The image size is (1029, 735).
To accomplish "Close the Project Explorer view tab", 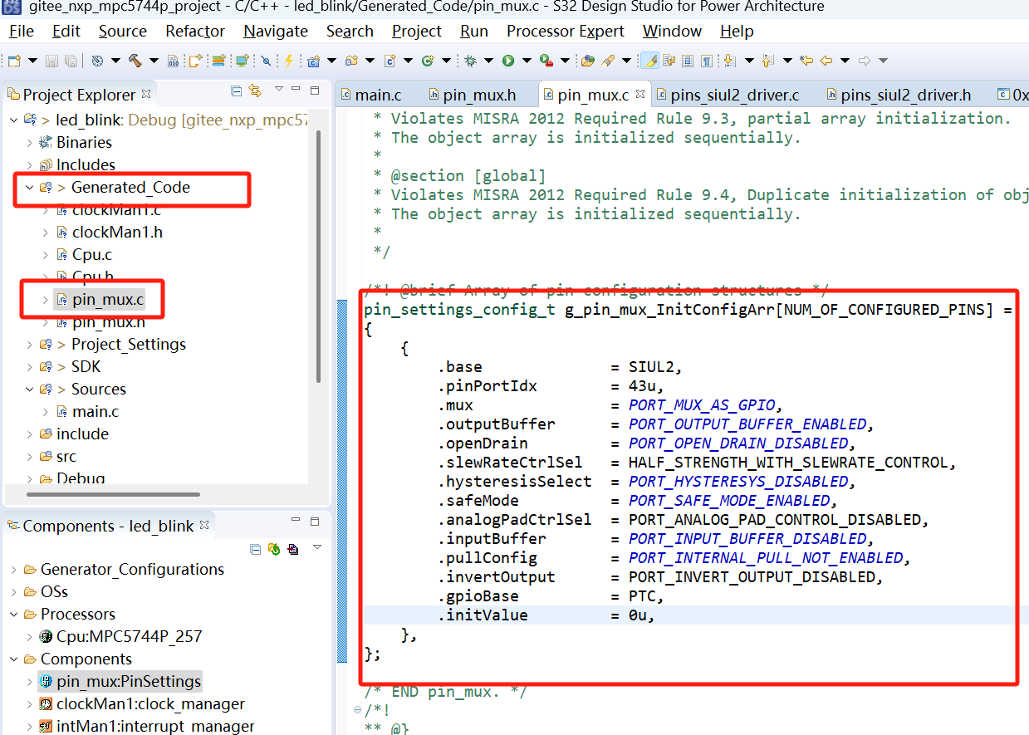I will coord(146,94).
